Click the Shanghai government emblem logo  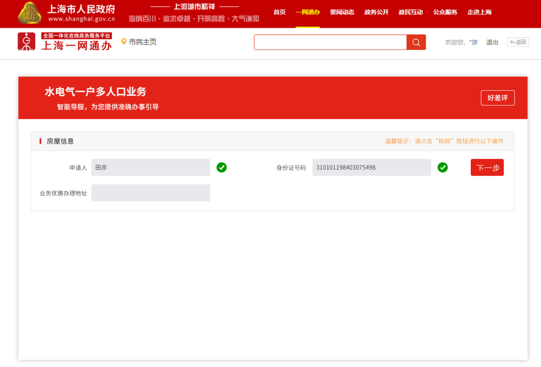(30, 13)
